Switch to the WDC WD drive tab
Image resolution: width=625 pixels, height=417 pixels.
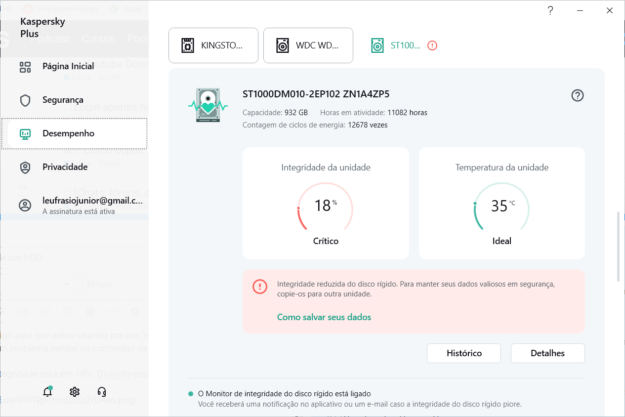coord(308,45)
